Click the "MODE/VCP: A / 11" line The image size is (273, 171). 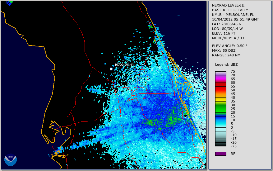click(x=228, y=38)
